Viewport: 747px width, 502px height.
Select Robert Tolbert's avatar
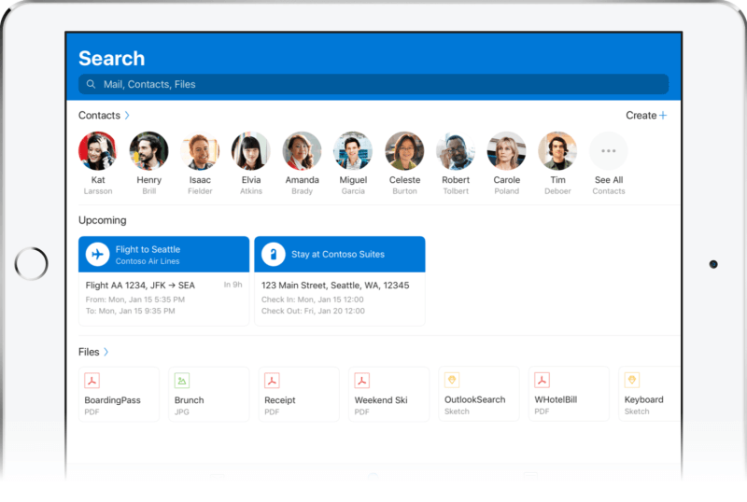tap(456, 151)
